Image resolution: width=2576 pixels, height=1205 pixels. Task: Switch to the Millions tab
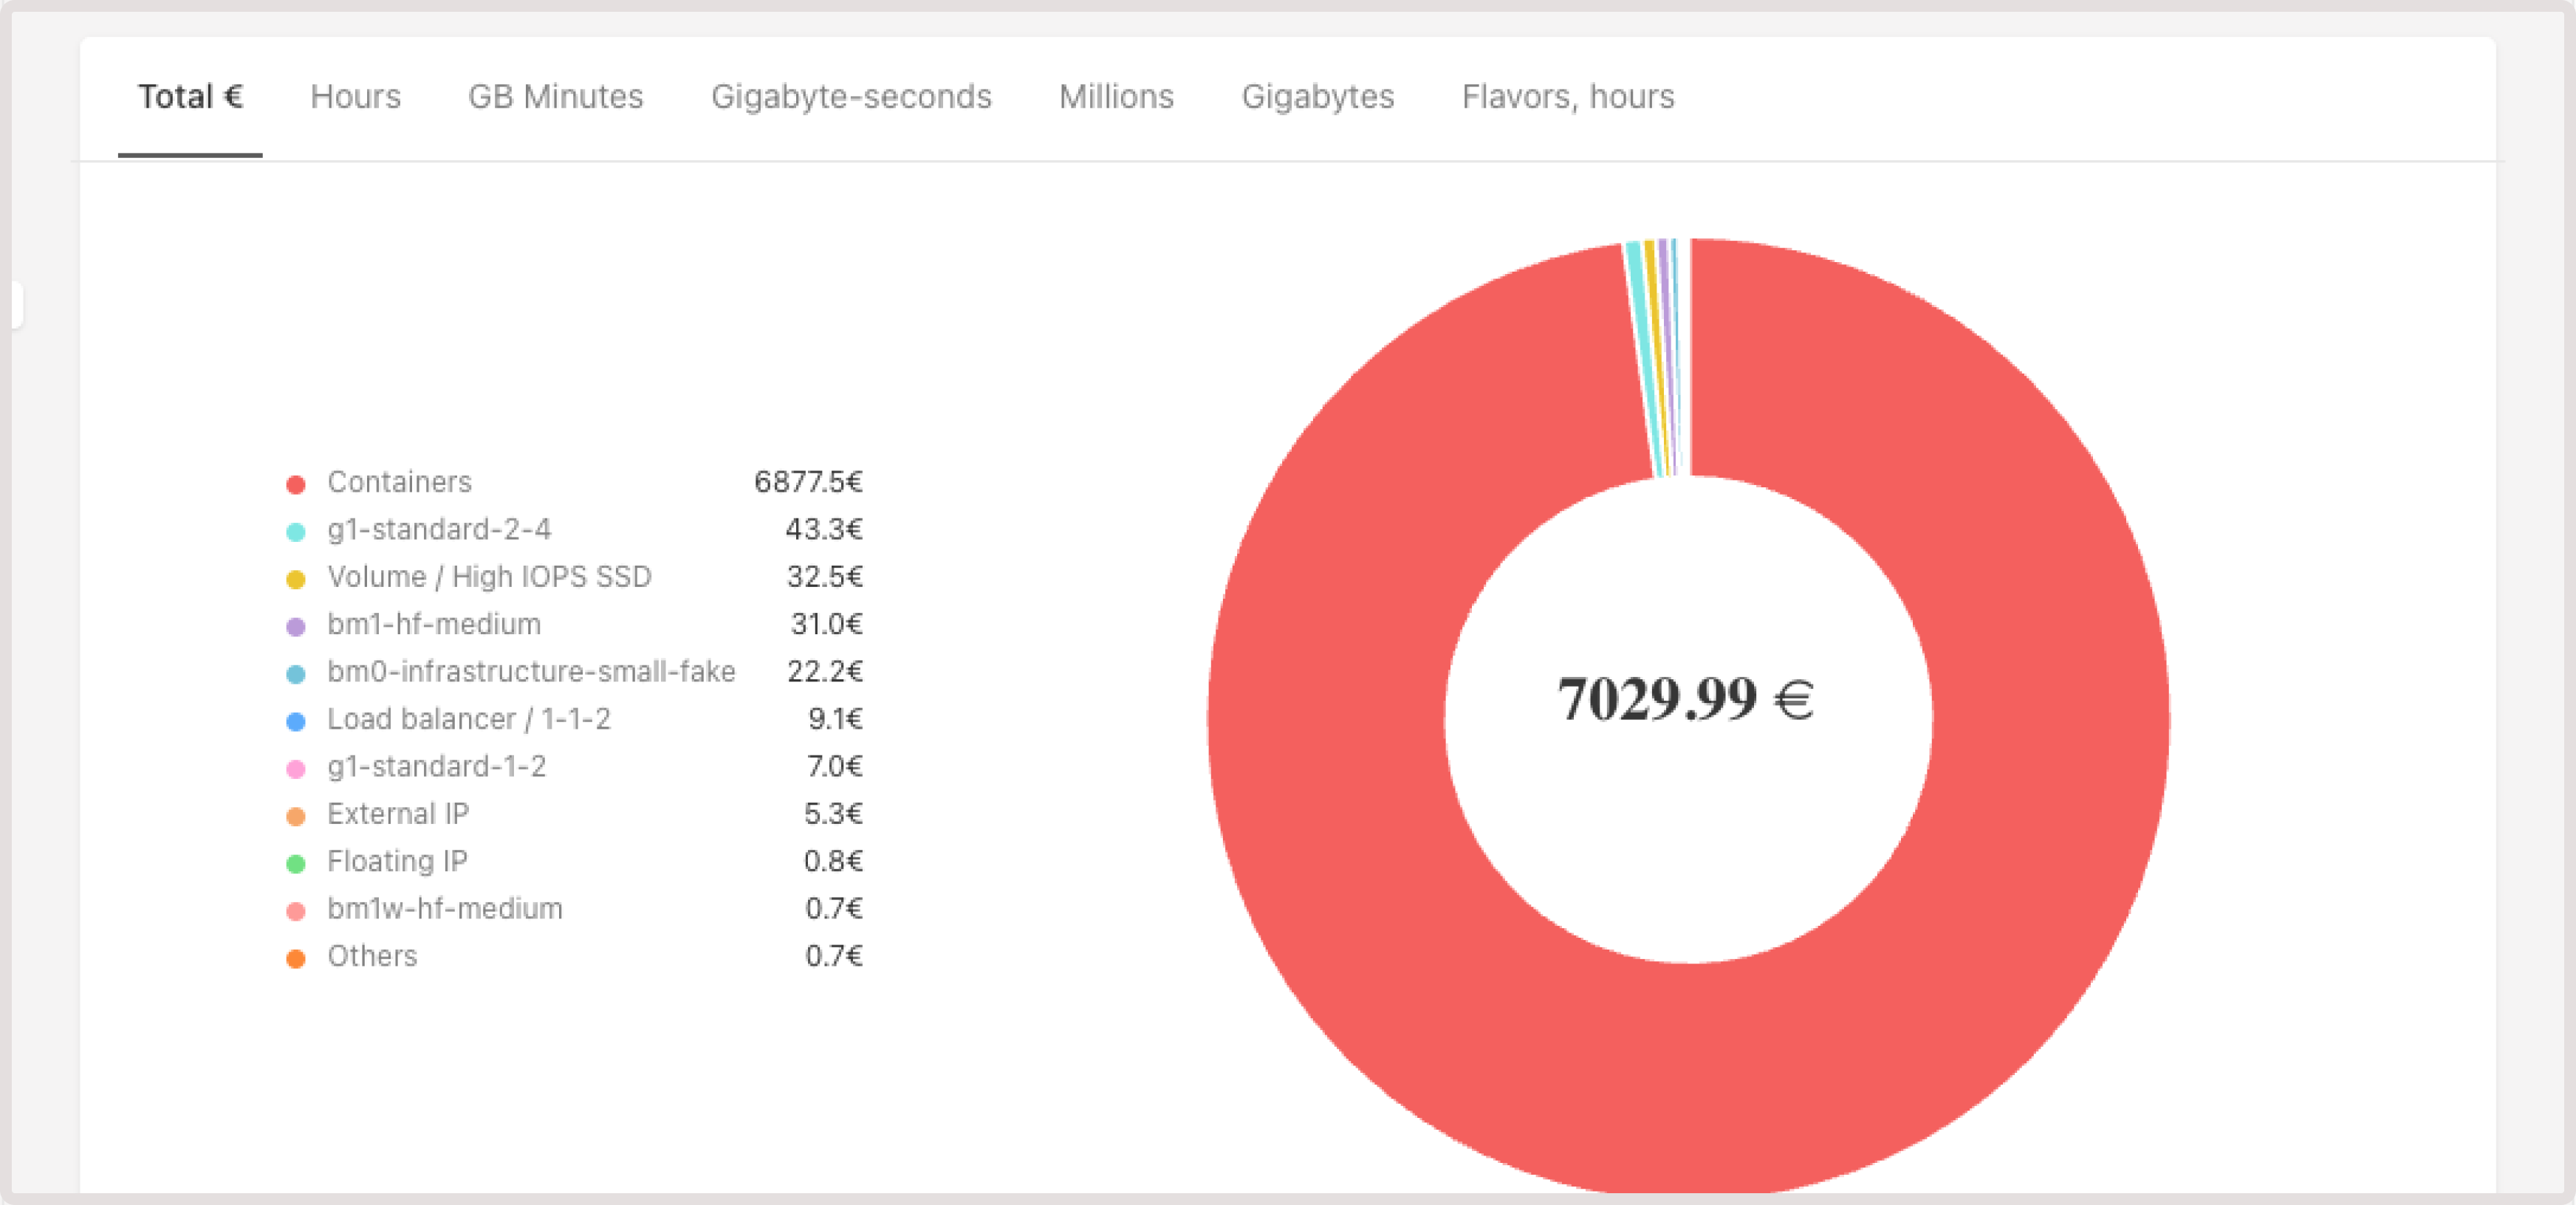[1117, 97]
